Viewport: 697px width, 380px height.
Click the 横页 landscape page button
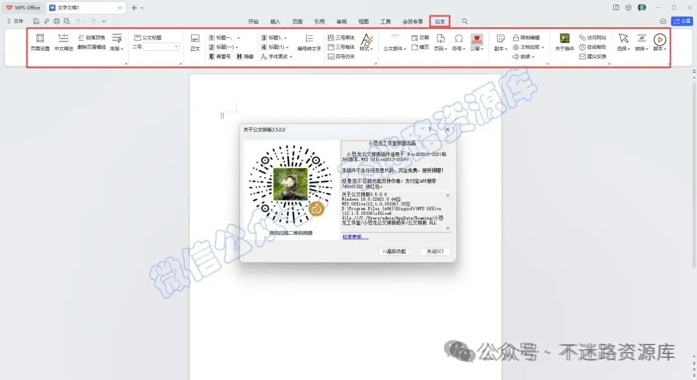click(420, 47)
